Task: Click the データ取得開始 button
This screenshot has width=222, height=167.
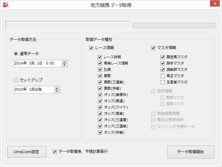Action: pos(191,152)
